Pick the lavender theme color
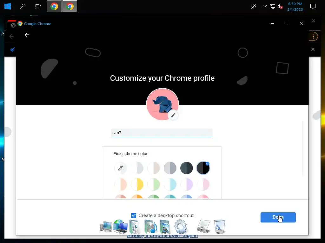 [187, 184]
